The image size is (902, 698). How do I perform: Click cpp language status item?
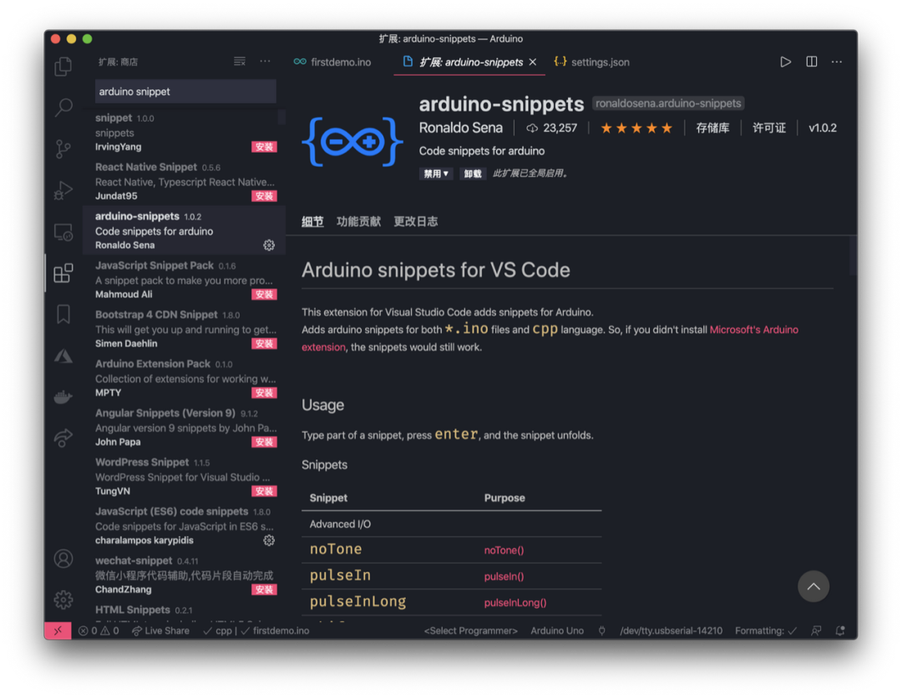tap(217, 630)
